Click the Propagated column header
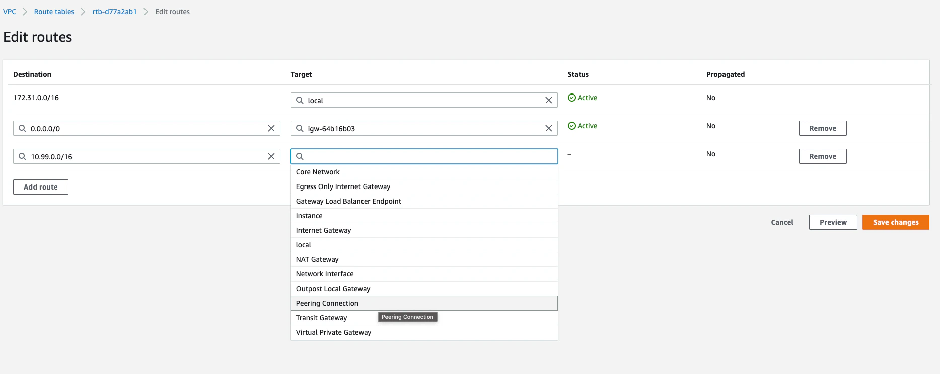 726,74
